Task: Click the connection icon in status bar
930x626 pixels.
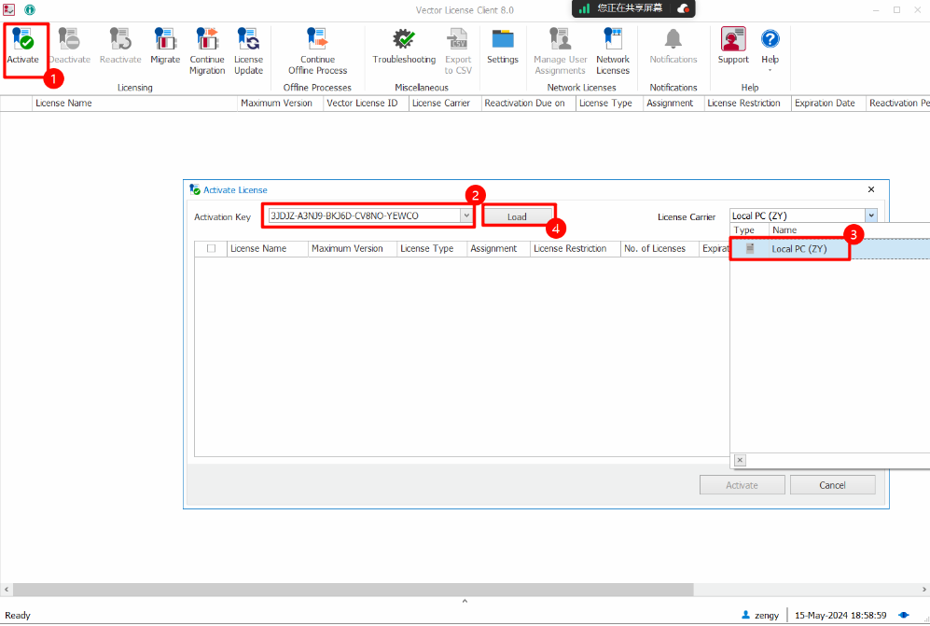Action: (903, 616)
